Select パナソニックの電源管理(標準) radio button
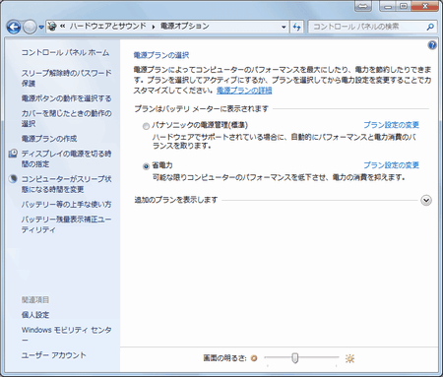The image size is (443, 377). (x=146, y=126)
